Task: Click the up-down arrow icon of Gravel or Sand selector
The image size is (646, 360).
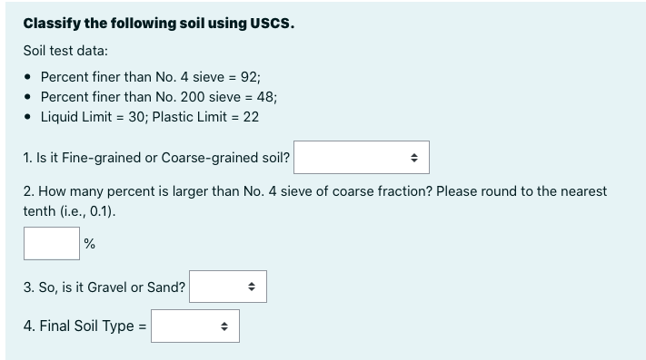Action: point(252,287)
